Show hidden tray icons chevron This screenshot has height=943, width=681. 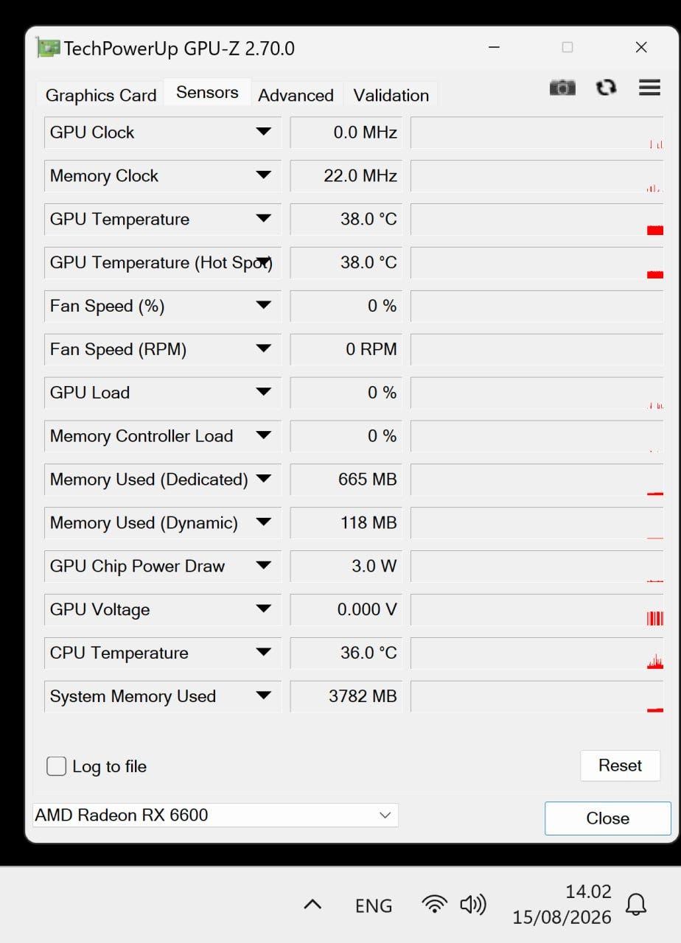pyautogui.click(x=312, y=904)
